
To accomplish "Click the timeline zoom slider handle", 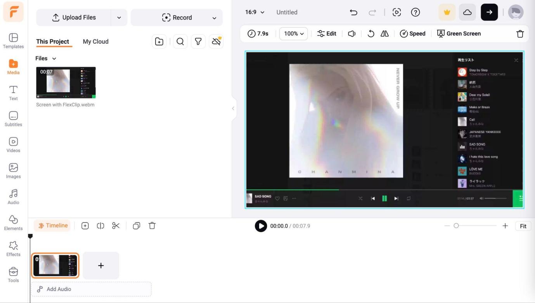I will [456, 226].
